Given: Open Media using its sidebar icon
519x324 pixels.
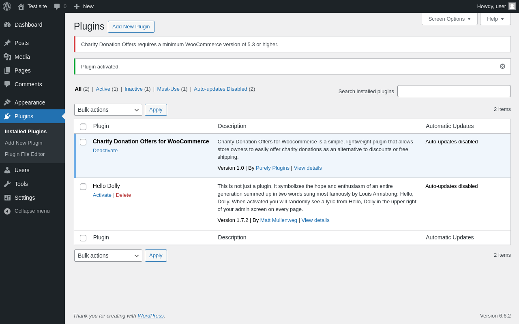Looking at the screenshot, I should [7, 57].
